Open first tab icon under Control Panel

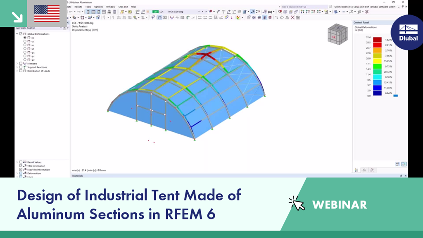coord(356,170)
